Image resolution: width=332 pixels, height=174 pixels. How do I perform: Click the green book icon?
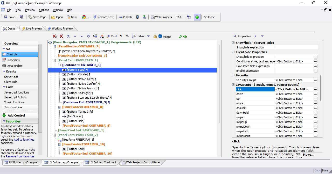pos(185,37)
